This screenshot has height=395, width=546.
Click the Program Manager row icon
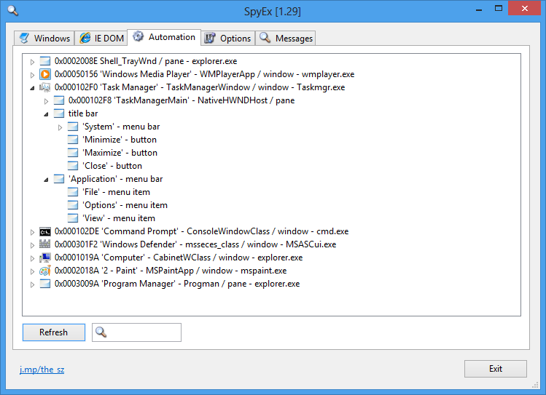click(x=45, y=284)
